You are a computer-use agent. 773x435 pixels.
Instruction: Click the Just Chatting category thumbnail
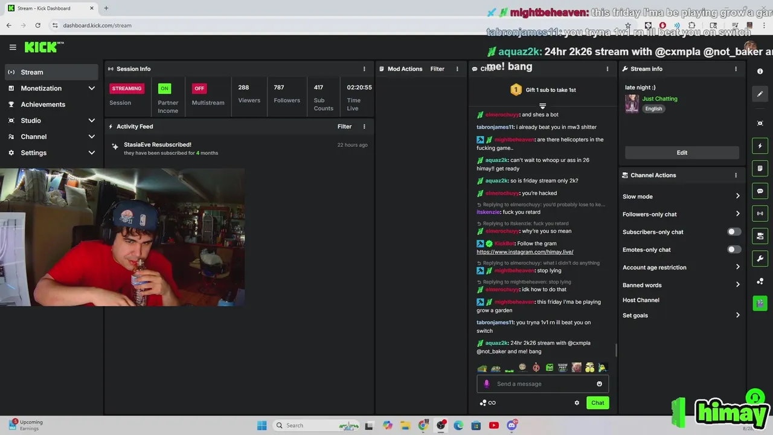coord(632,103)
